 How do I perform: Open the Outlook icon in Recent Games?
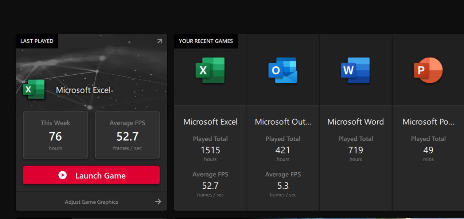pos(283,70)
